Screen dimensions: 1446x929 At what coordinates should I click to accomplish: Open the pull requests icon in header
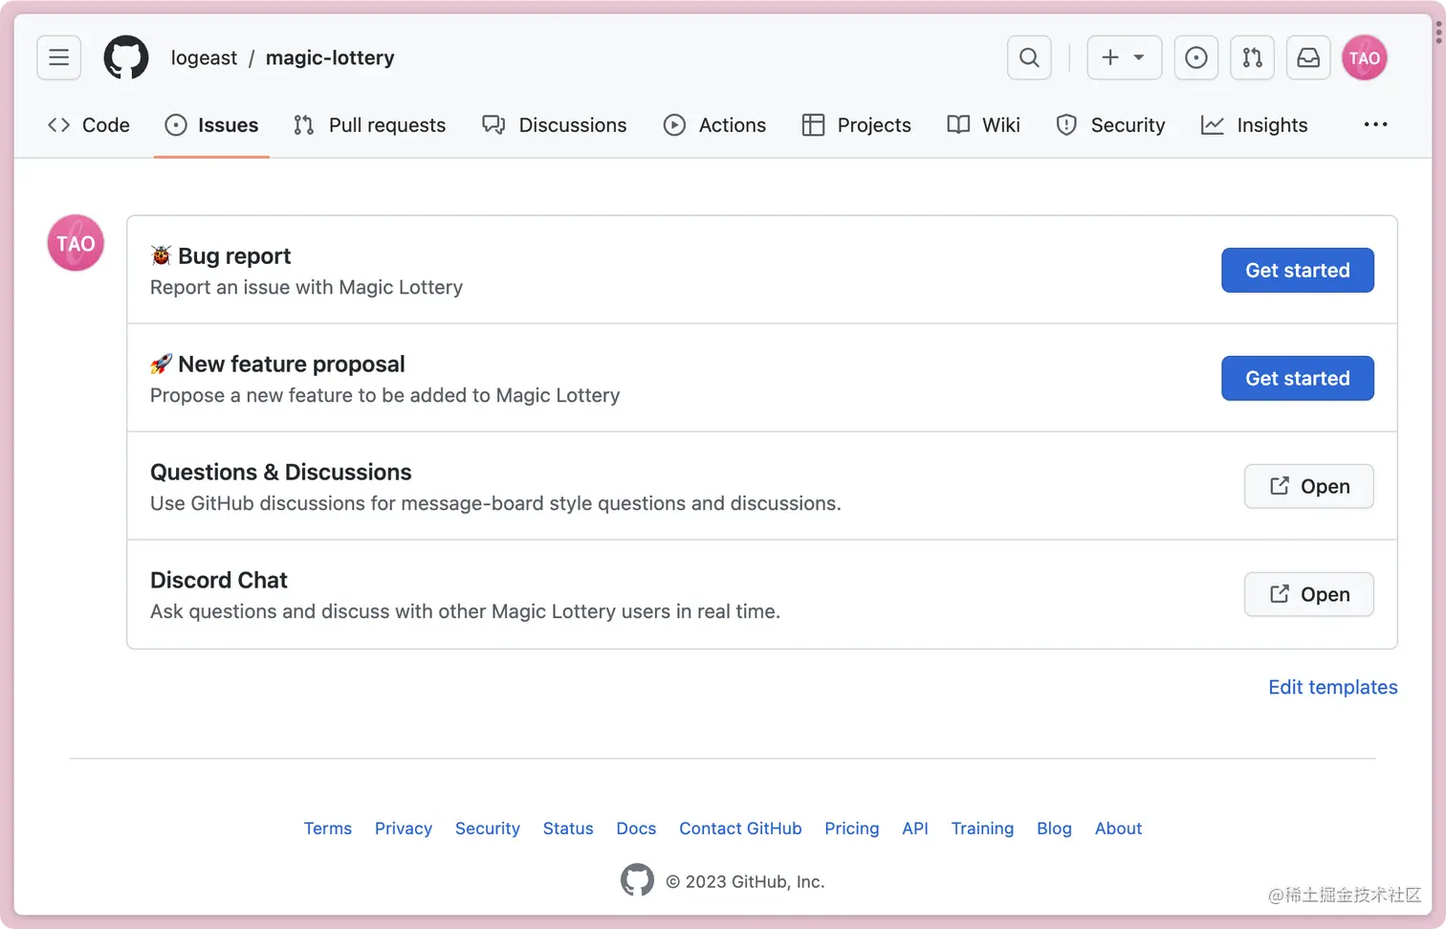pos(1252,57)
